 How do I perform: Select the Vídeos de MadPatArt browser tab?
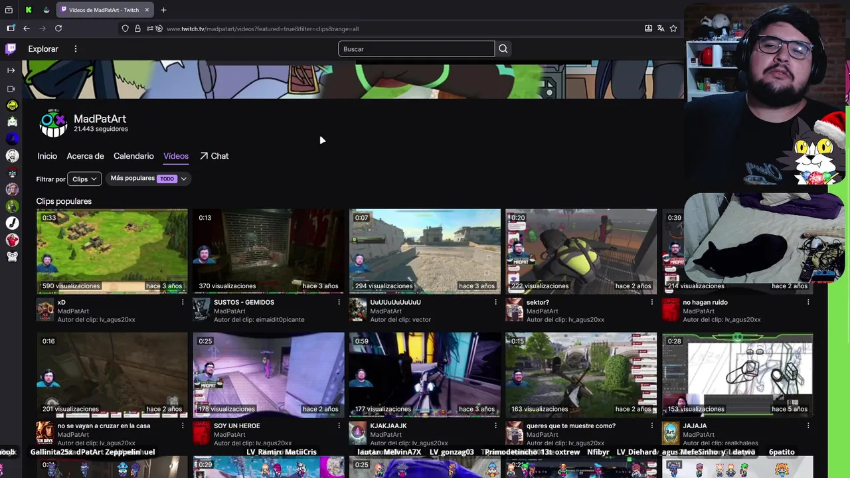click(104, 10)
